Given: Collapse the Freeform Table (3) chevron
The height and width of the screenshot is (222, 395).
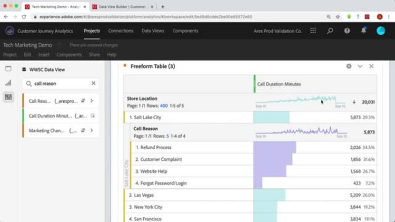Looking at the screenshot, I should [360, 66].
